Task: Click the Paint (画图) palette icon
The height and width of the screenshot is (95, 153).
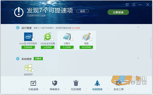Action: click(86, 37)
